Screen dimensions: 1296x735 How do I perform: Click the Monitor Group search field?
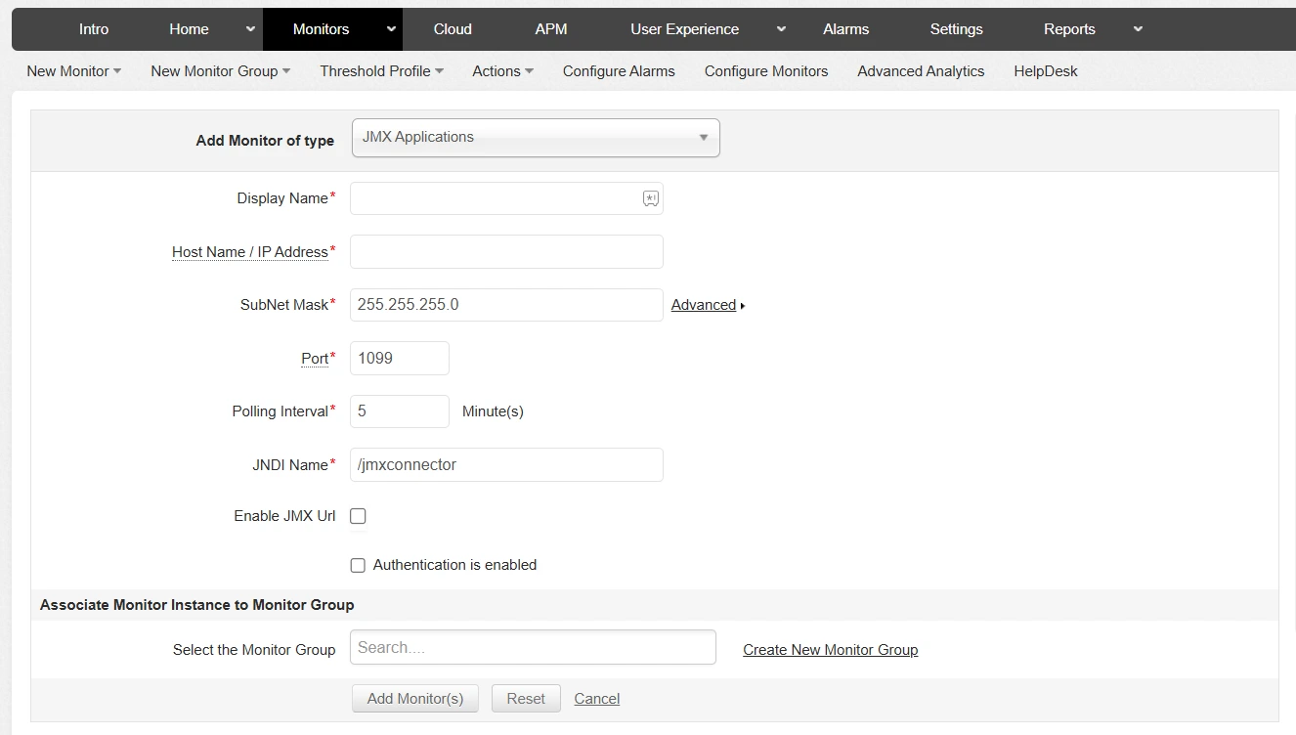(x=533, y=646)
